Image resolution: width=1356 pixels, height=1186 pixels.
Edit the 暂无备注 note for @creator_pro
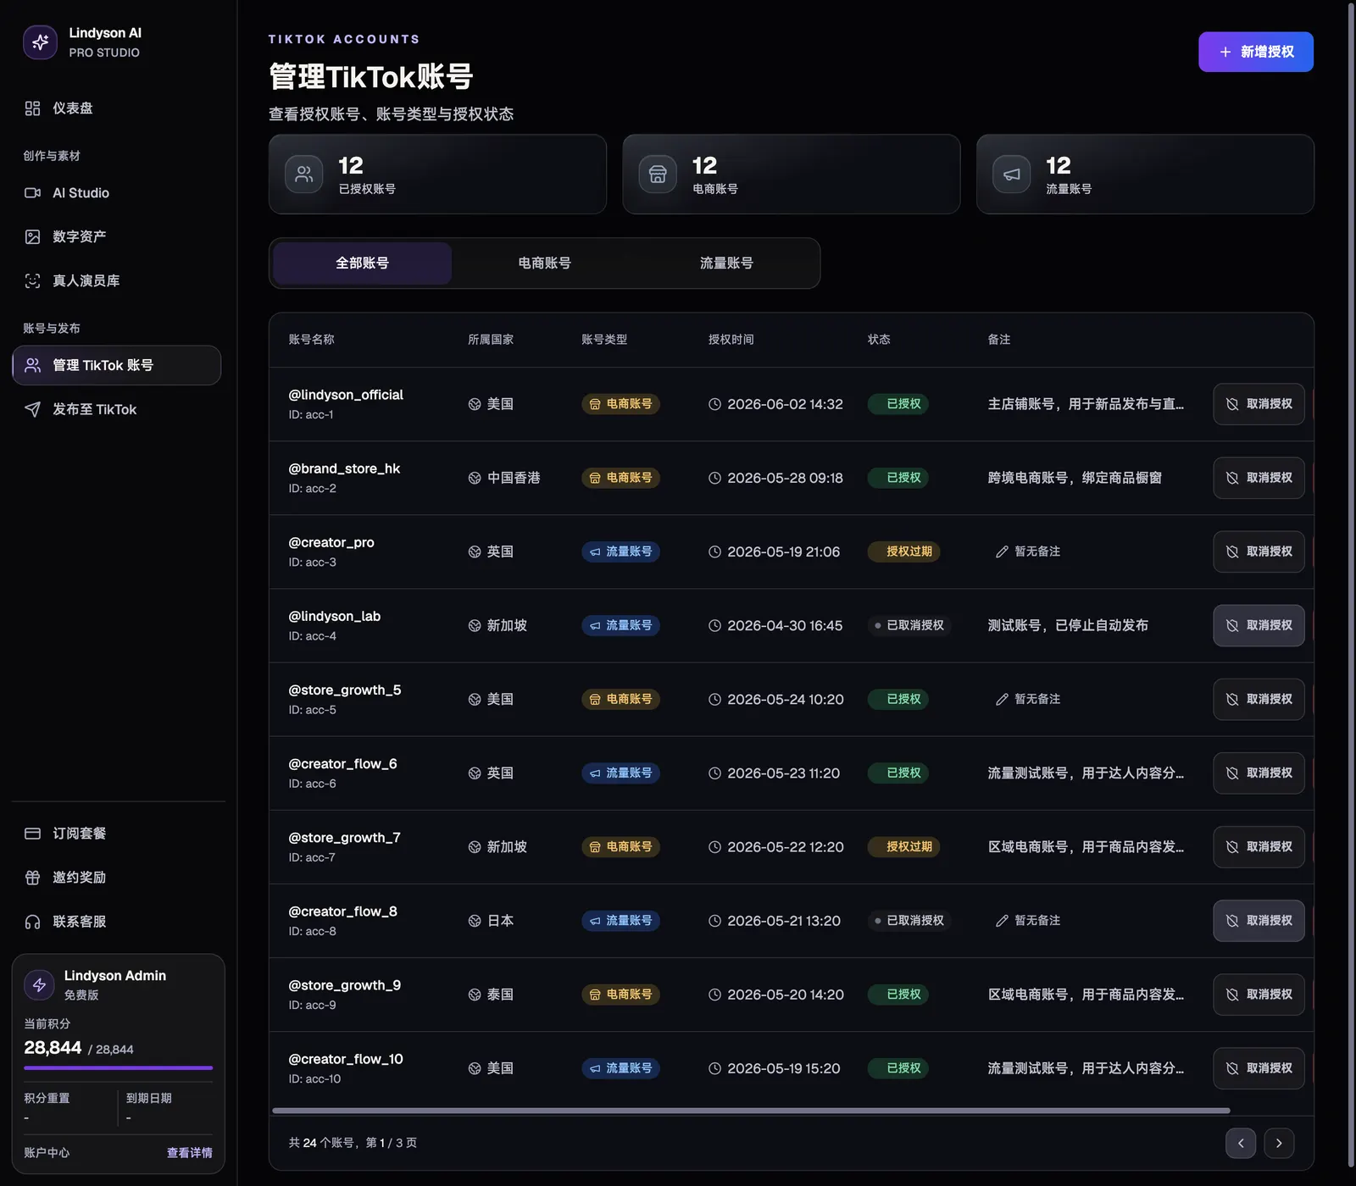[x=1028, y=551]
